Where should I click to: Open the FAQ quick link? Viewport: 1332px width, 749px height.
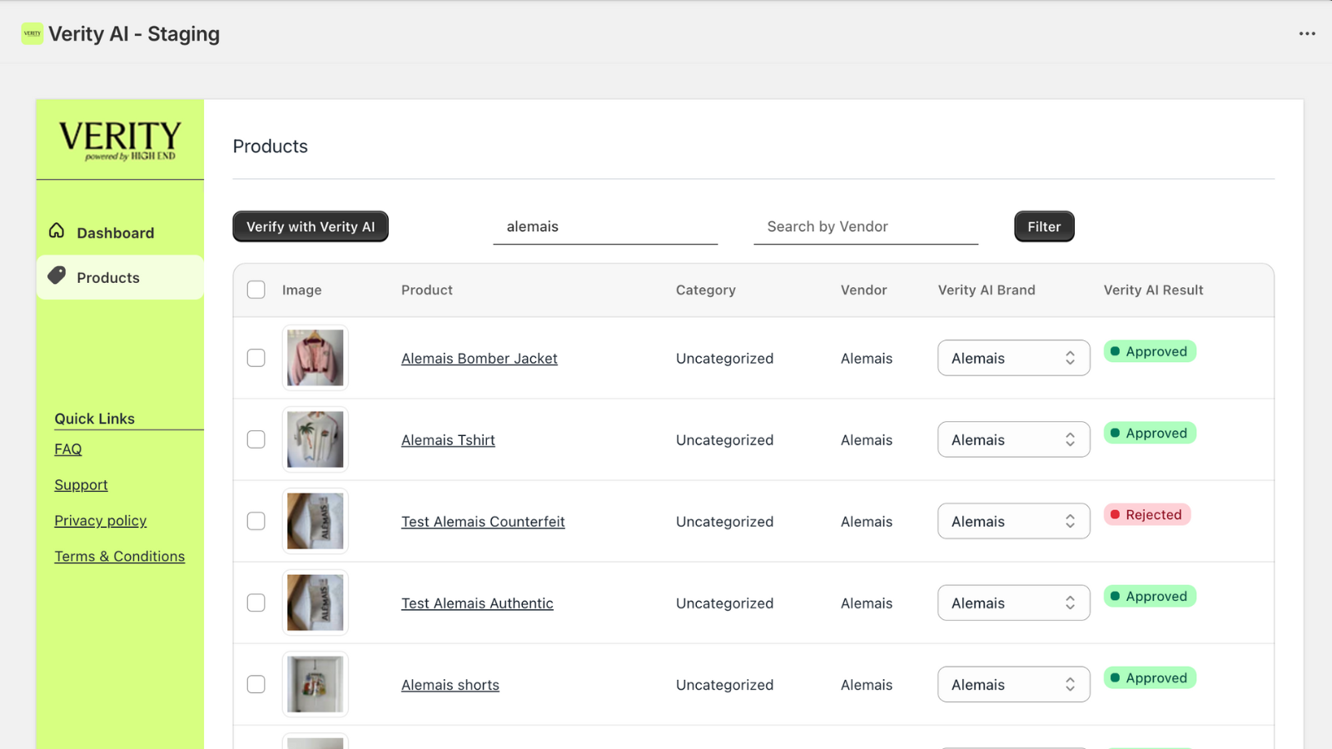[x=68, y=449]
